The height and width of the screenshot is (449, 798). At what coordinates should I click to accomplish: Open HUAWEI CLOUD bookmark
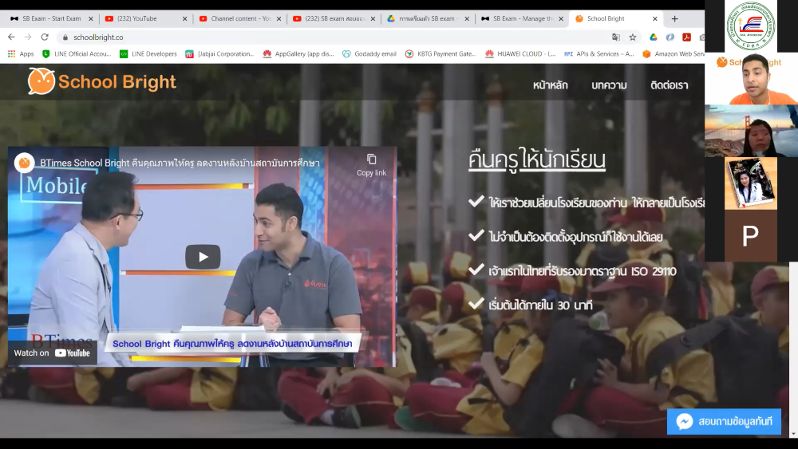[520, 54]
